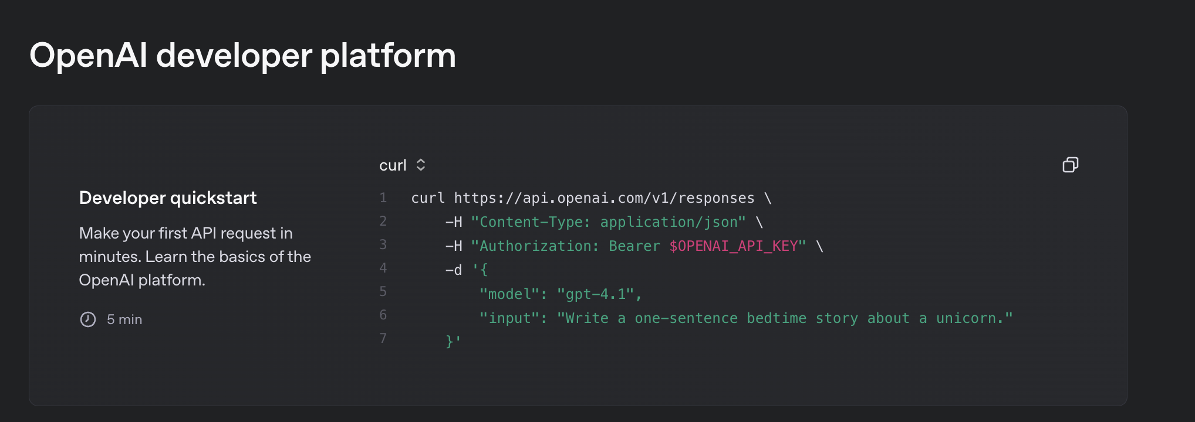Click the "model": "gpt-4.1" code line
The image size is (1195, 422).
(561, 294)
